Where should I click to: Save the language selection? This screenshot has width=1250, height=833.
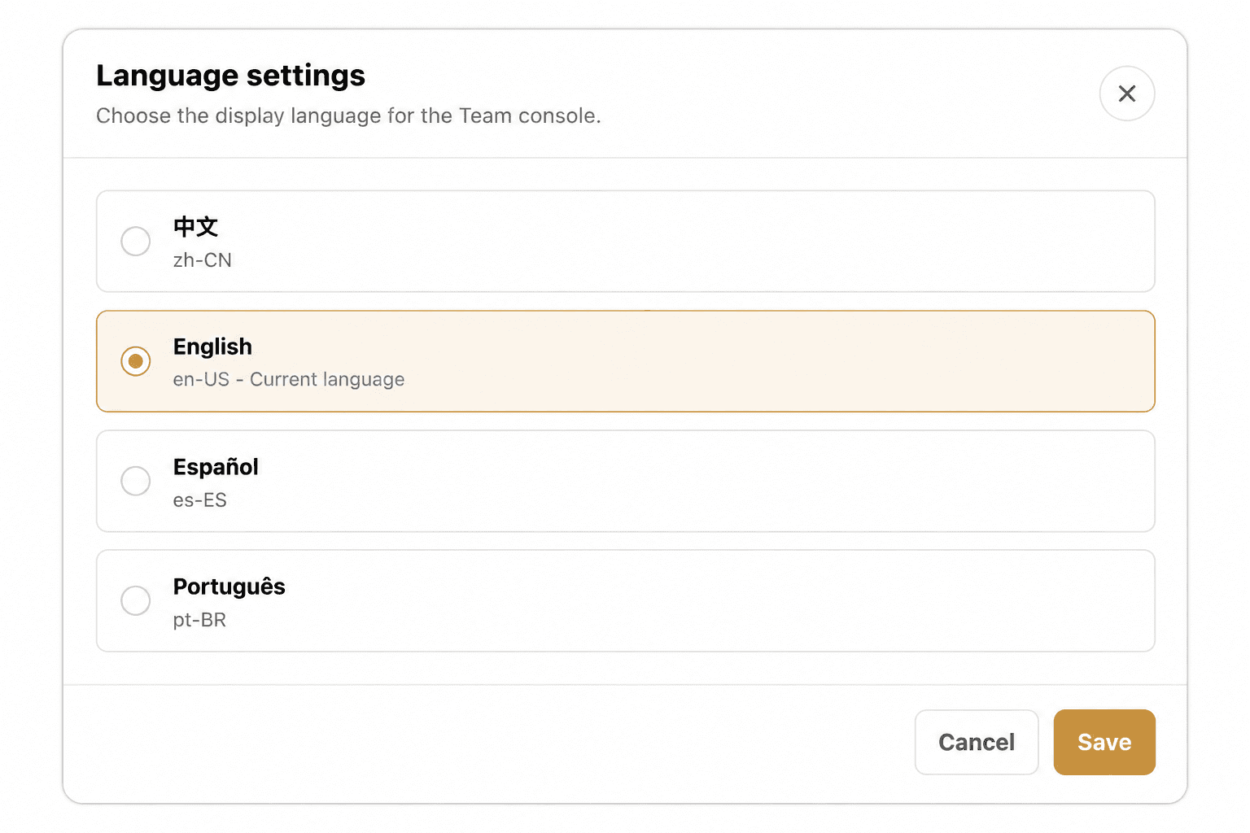(1104, 742)
